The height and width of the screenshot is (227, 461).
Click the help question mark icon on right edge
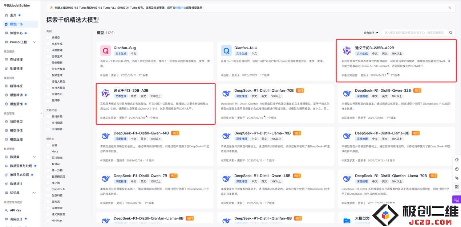457,169
